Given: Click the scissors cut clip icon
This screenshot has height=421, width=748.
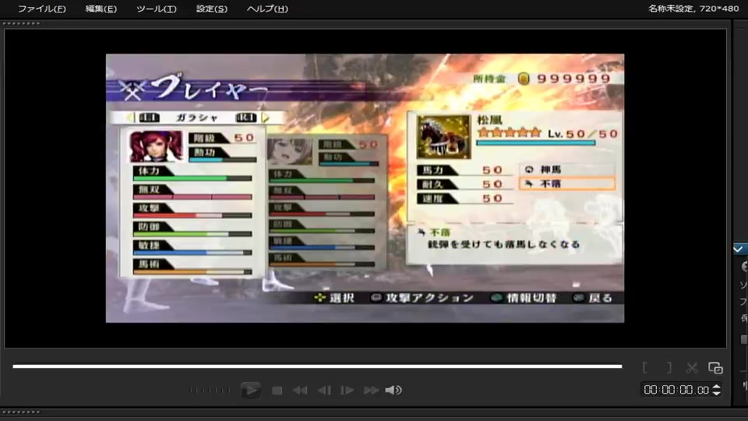Looking at the screenshot, I should (692, 367).
